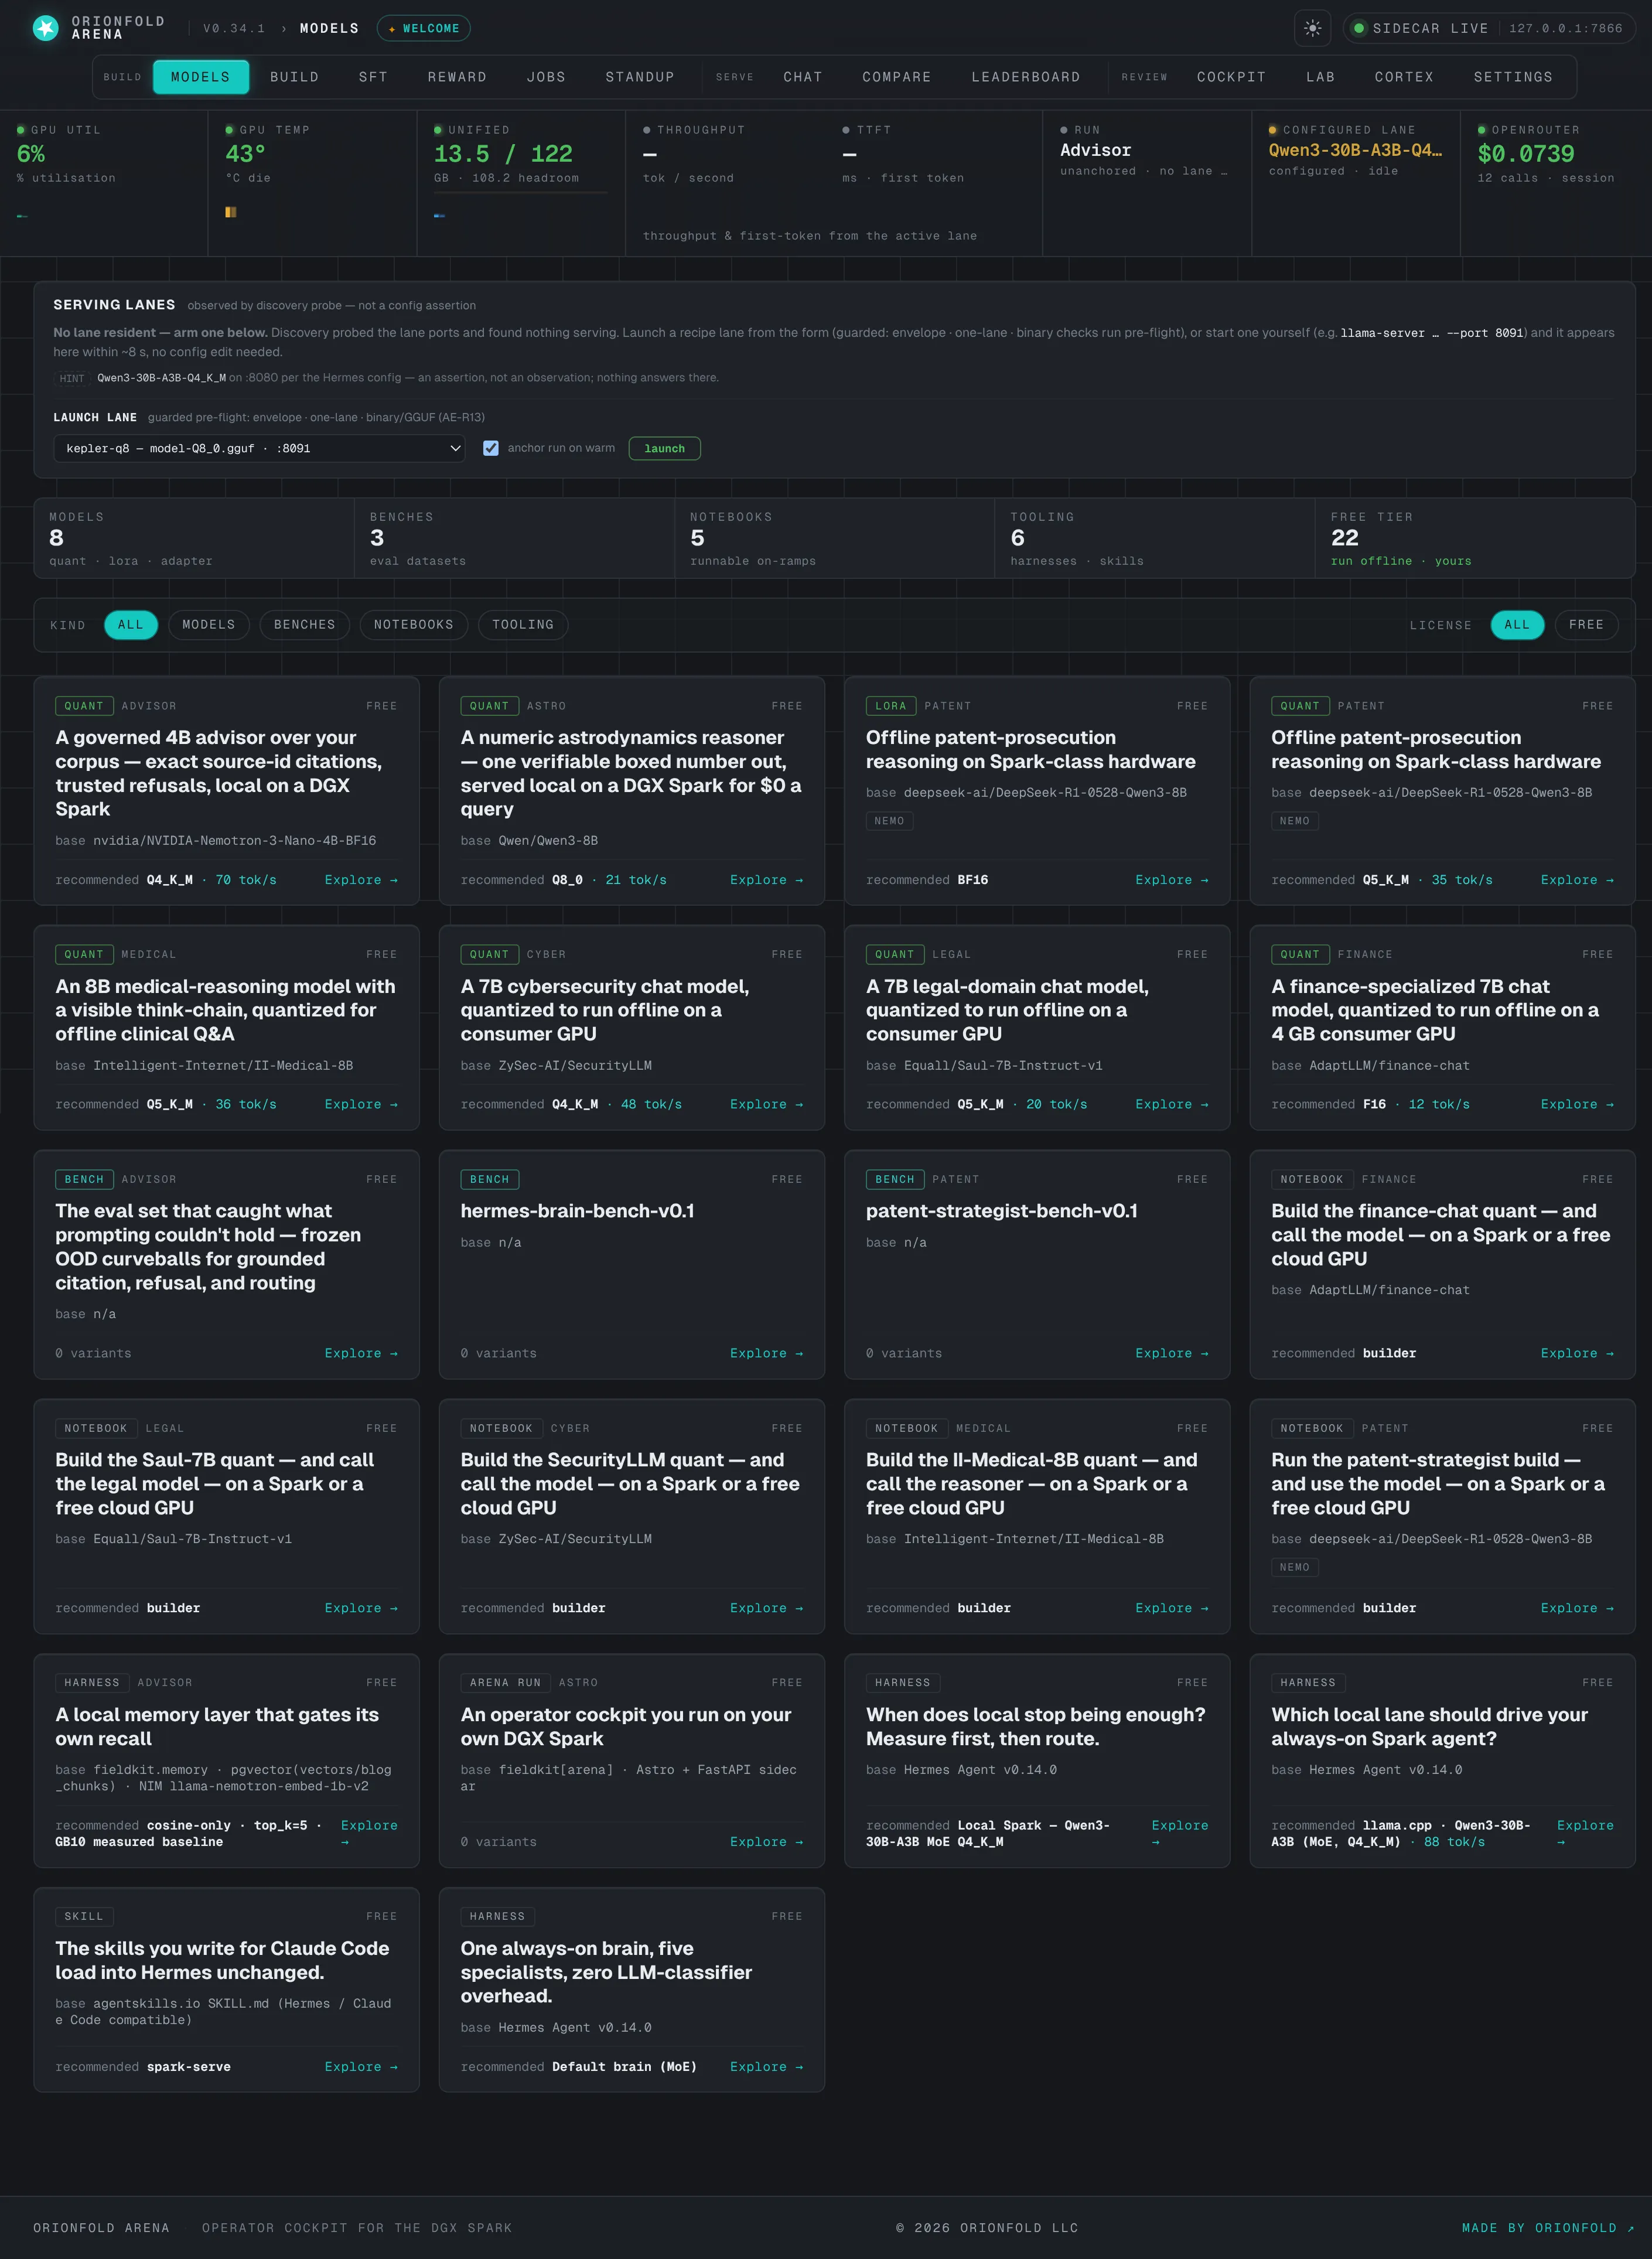Select the active Models tab
Viewport: 1652px width, 2259px height.
pos(200,77)
